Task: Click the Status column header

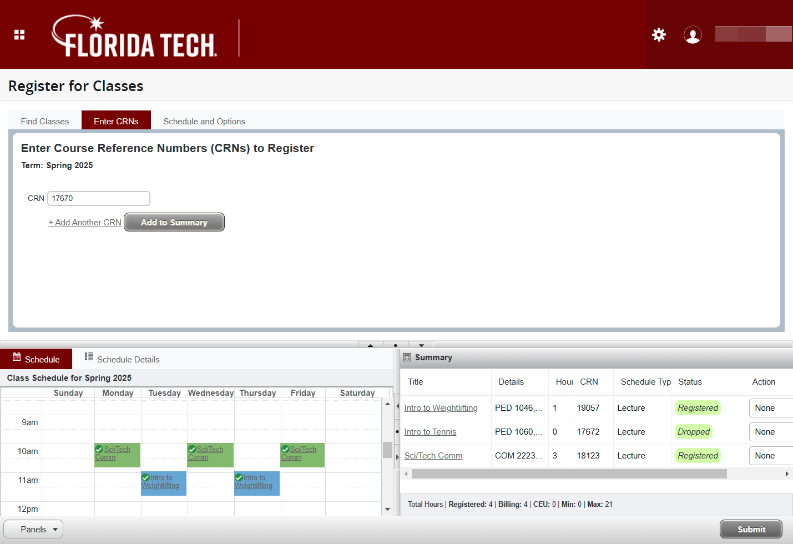Action: point(690,382)
